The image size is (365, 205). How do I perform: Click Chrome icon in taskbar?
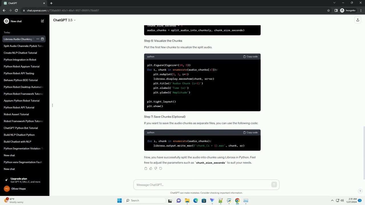[237, 200]
